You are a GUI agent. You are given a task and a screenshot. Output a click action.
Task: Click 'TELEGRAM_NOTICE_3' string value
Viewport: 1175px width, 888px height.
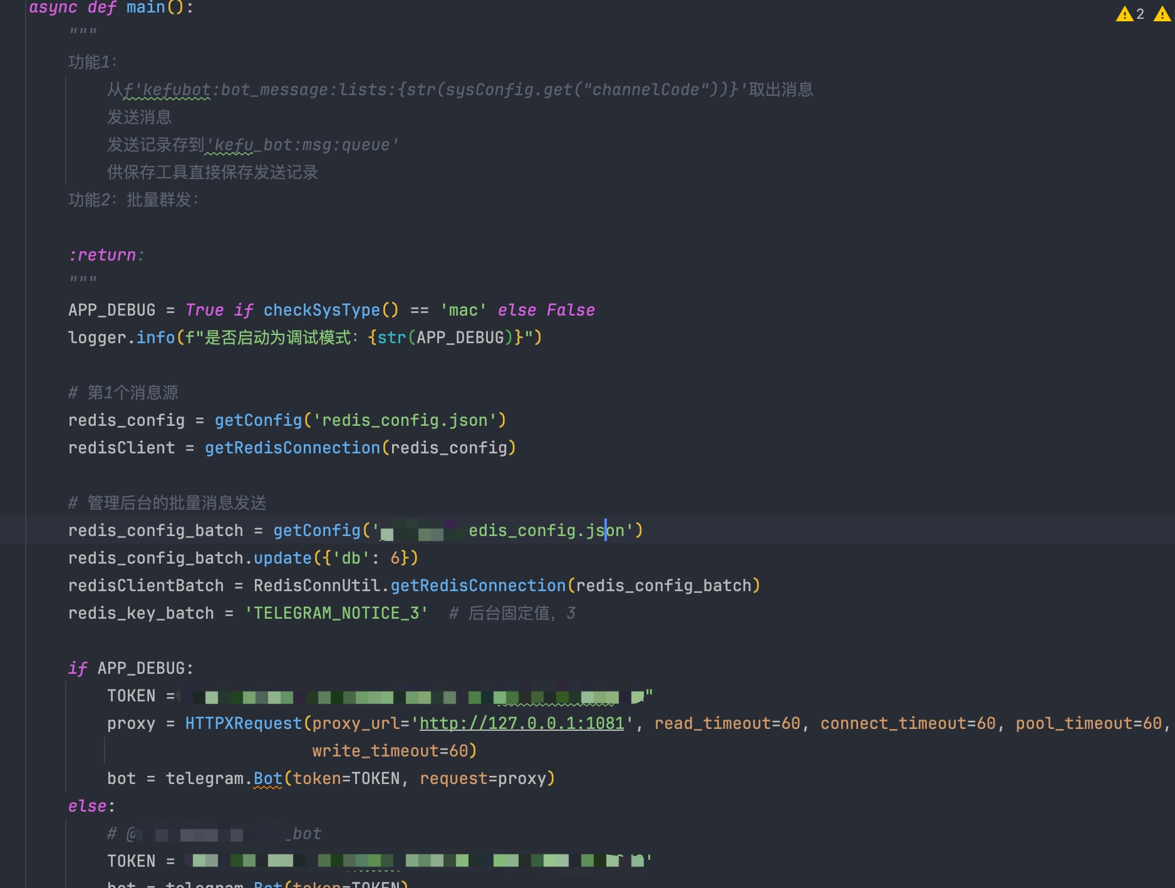pyautogui.click(x=336, y=613)
